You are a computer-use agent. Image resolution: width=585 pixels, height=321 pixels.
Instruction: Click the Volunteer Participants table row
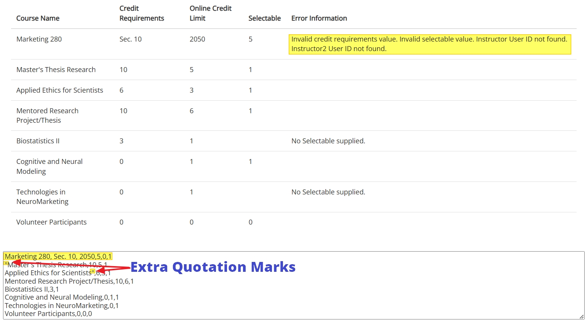(294, 222)
